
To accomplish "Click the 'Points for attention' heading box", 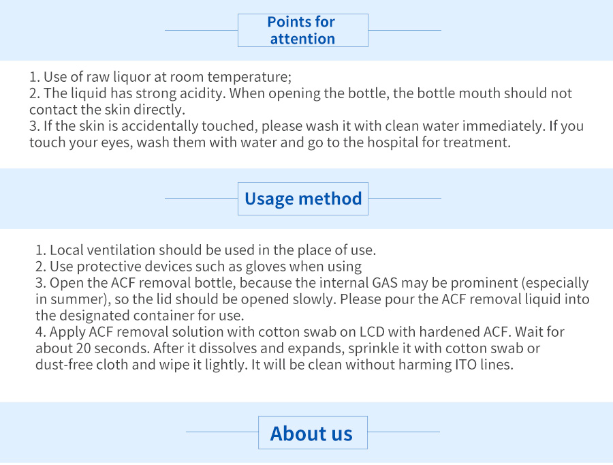I will point(303,31).
